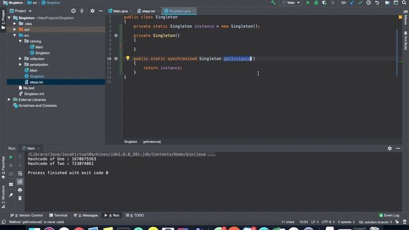Click the Singleton breadcrumb below the editor
The image size is (409, 230).
click(130, 142)
